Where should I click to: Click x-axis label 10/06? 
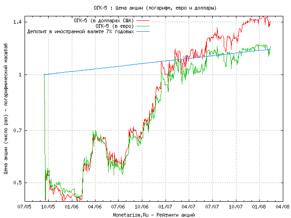tap(142, 207)
